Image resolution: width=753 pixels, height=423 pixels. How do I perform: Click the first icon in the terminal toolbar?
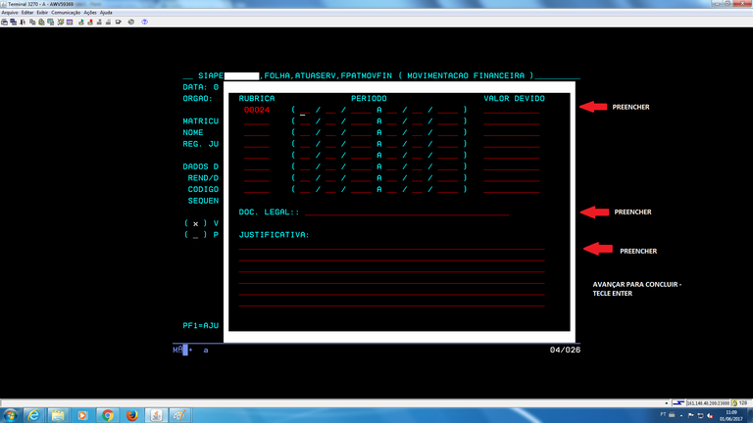pos(5,21)
